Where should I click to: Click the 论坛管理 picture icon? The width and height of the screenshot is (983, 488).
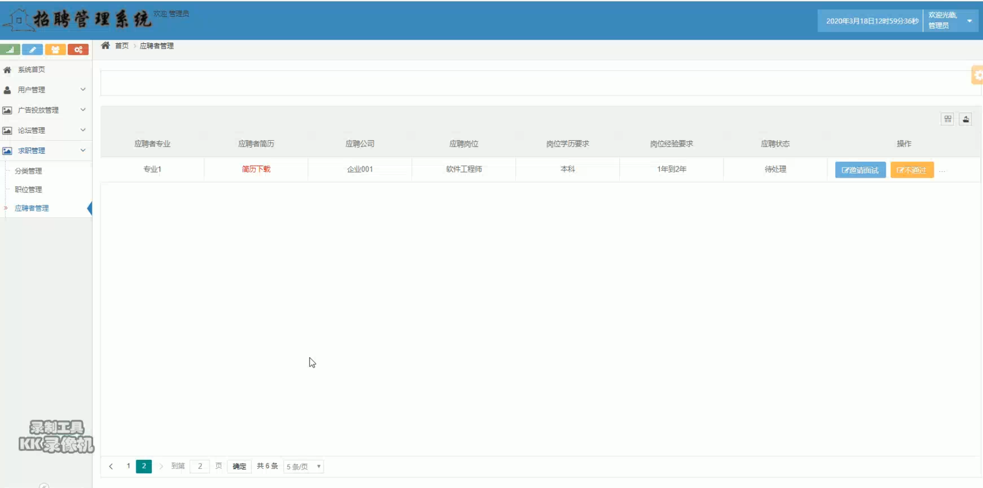[x=7, y=130]
